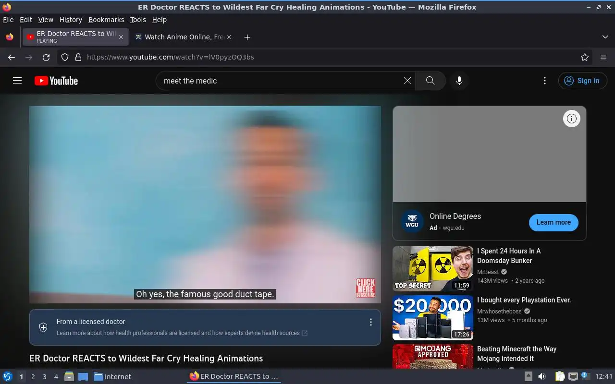Switch to workspace 4
This screenshot has width=615, height=384.
(x=56, y=377)
